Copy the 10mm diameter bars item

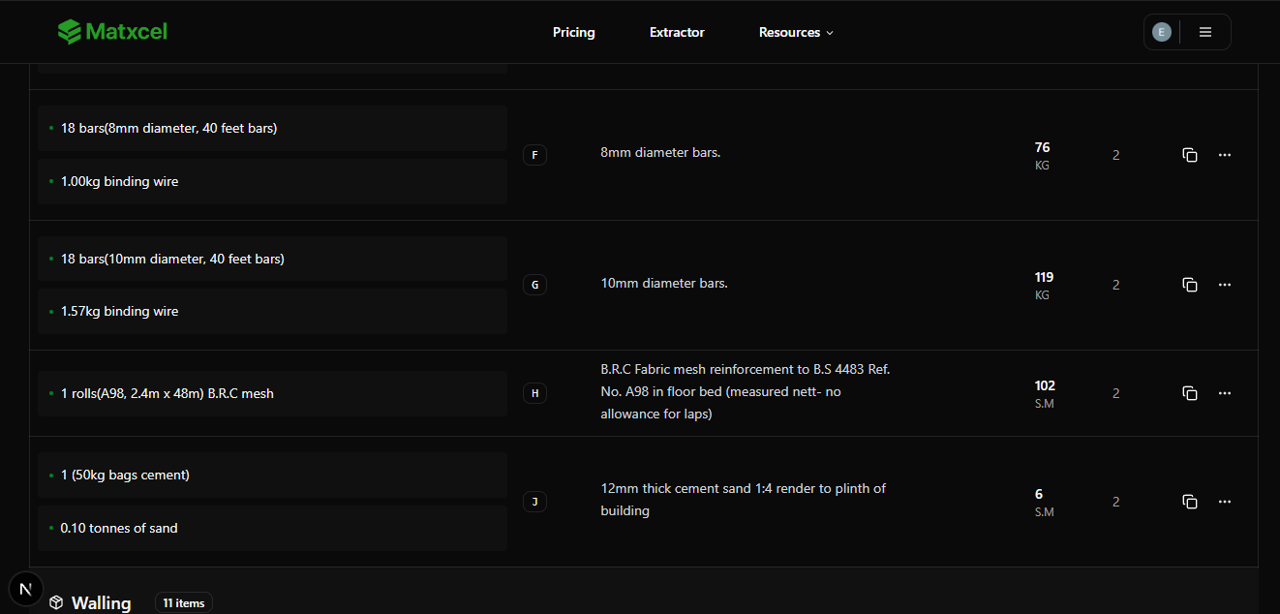pos(1190,284)
